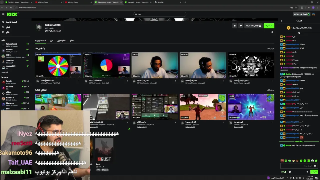Image resolution: width=320 pixels, height=180 pixels.
Task: Focus the Kick search box
Action: (160, 14)
